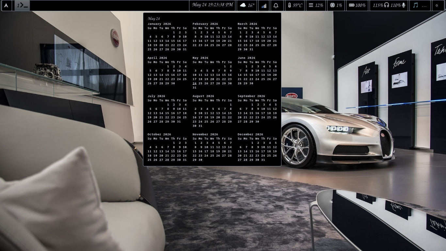The height and width of the screenshot is (251, 446).
Task: Click the 1% CPU usage value
Action: [339, 6]
